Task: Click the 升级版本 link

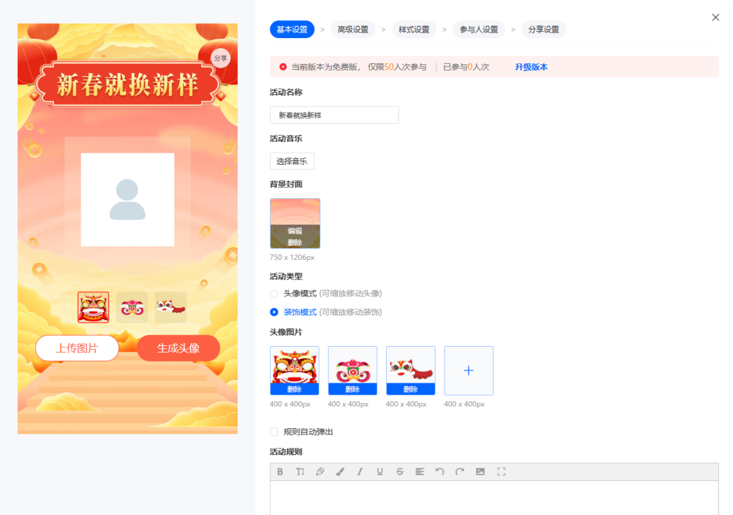Action: coord(531,66)
